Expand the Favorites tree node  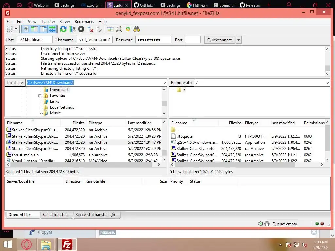(x=40, y=96)
